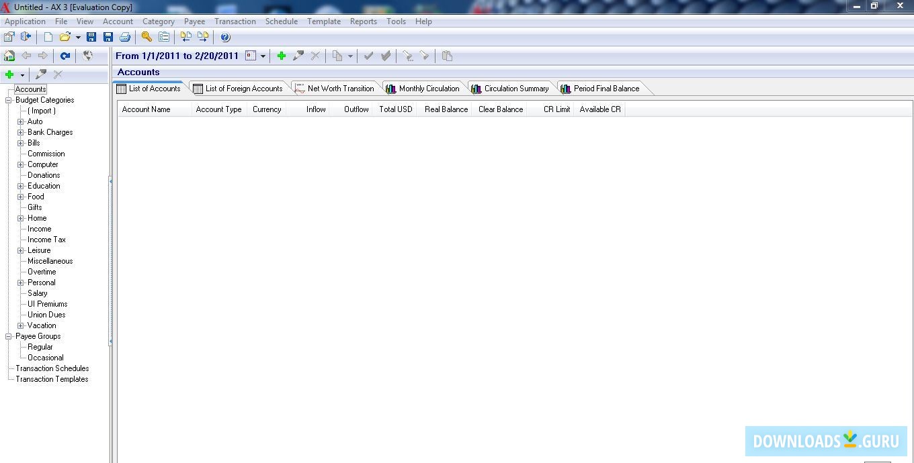Click the import arrows icon on the toolbar

(x=187, y=37)
